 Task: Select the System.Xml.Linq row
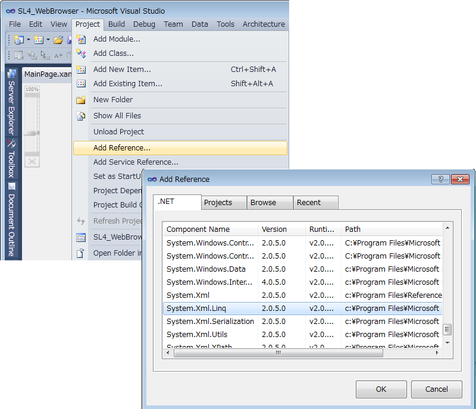303,309
